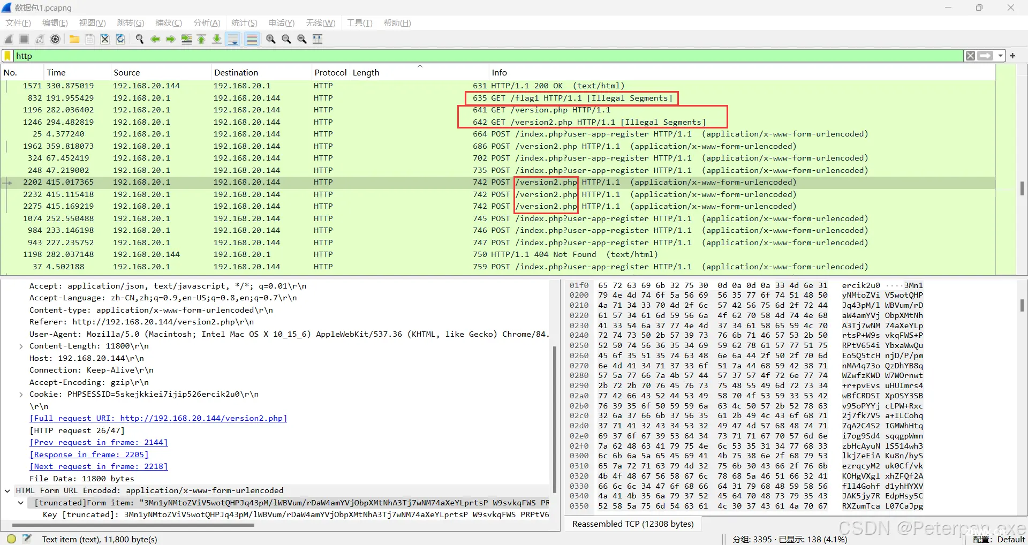Reload the capture file icon
The width and height of the screenshot is (1028, 545).
[120, 39]
